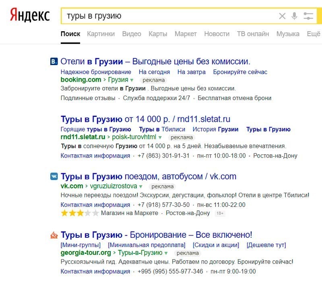Screen dimensions: 322x282
Task: Click the georgia-tour.org green URL
Action: coord(86,253)
